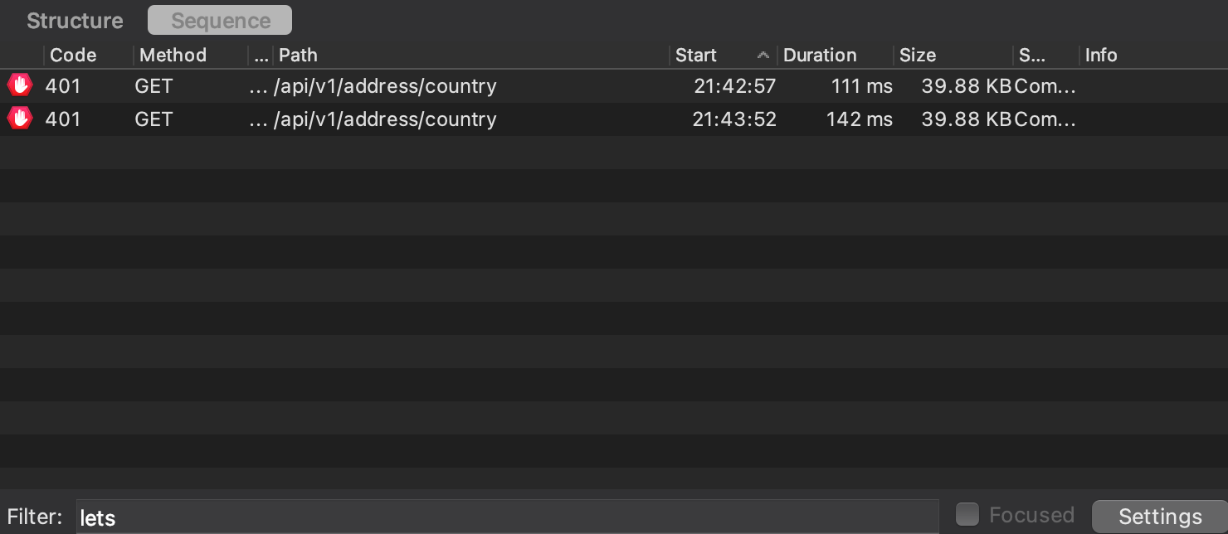Sort requests by Path column header

[x=299, y=56]
